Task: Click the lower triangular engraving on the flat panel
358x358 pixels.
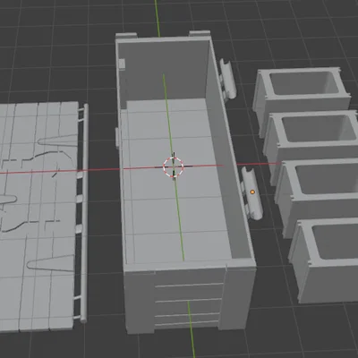Action: (51, 263)
